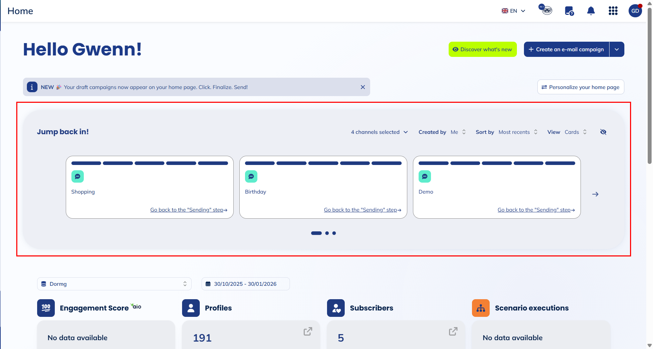
Task: Expand the Create campaign split-button arrow
Action: (617, 49)
